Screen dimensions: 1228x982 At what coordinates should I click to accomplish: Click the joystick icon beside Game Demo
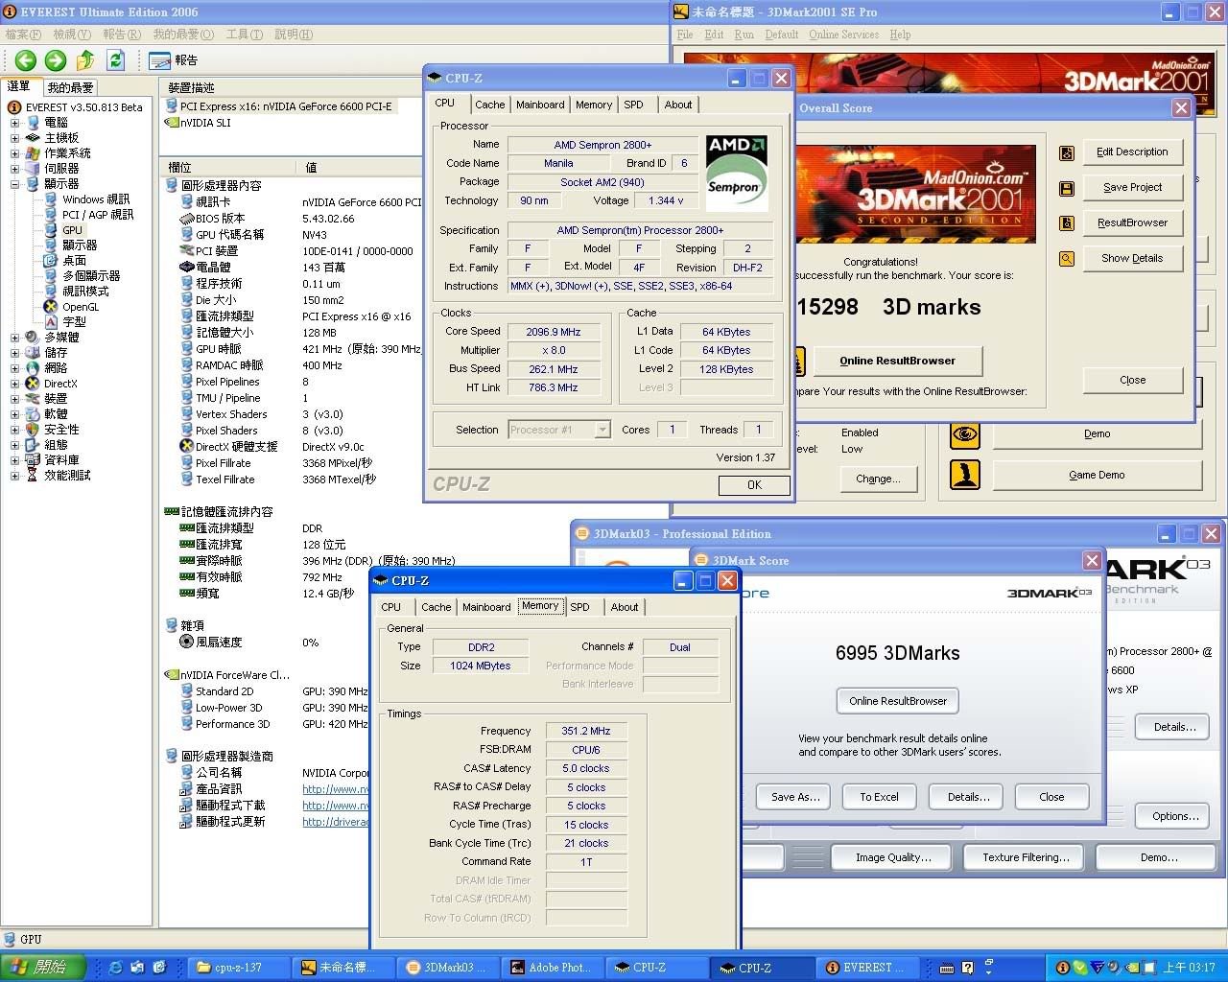tap(965, 475)
